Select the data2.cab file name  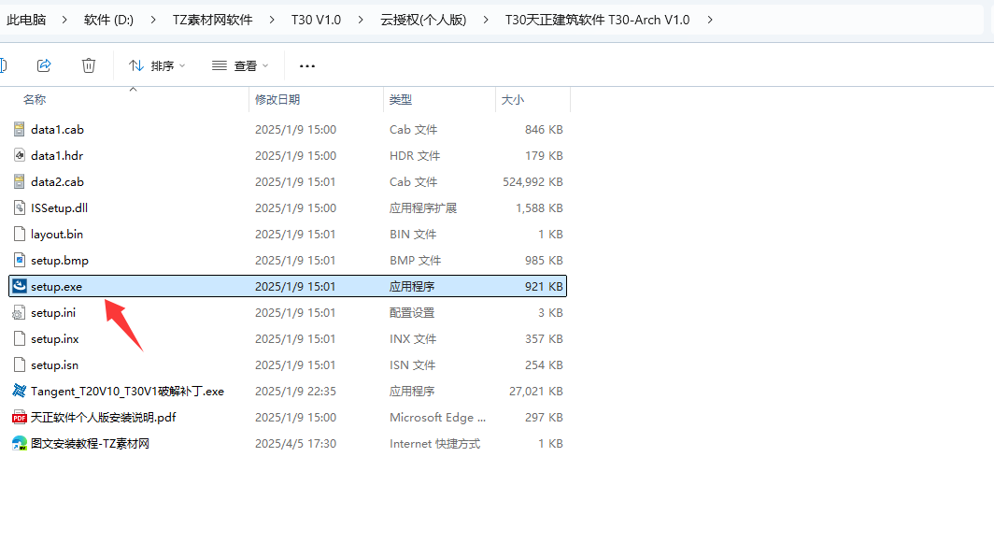point(57,181)
